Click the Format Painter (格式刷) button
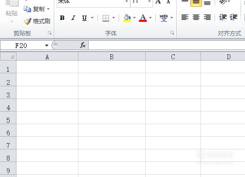Screen dimensions: 245x177 [x=37, y=21]
